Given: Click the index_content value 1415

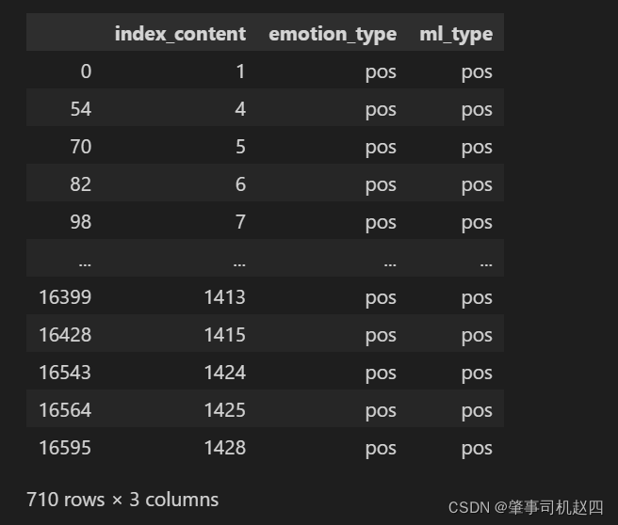Looking at the screenshot, I should point(224,335).
